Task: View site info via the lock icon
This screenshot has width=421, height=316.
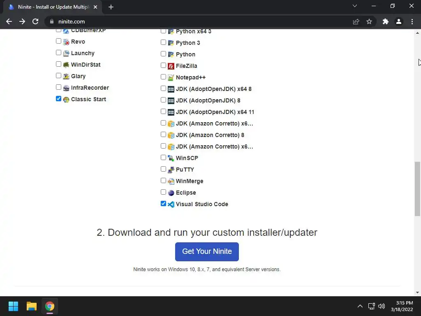Action: click(x=52, y=21)
